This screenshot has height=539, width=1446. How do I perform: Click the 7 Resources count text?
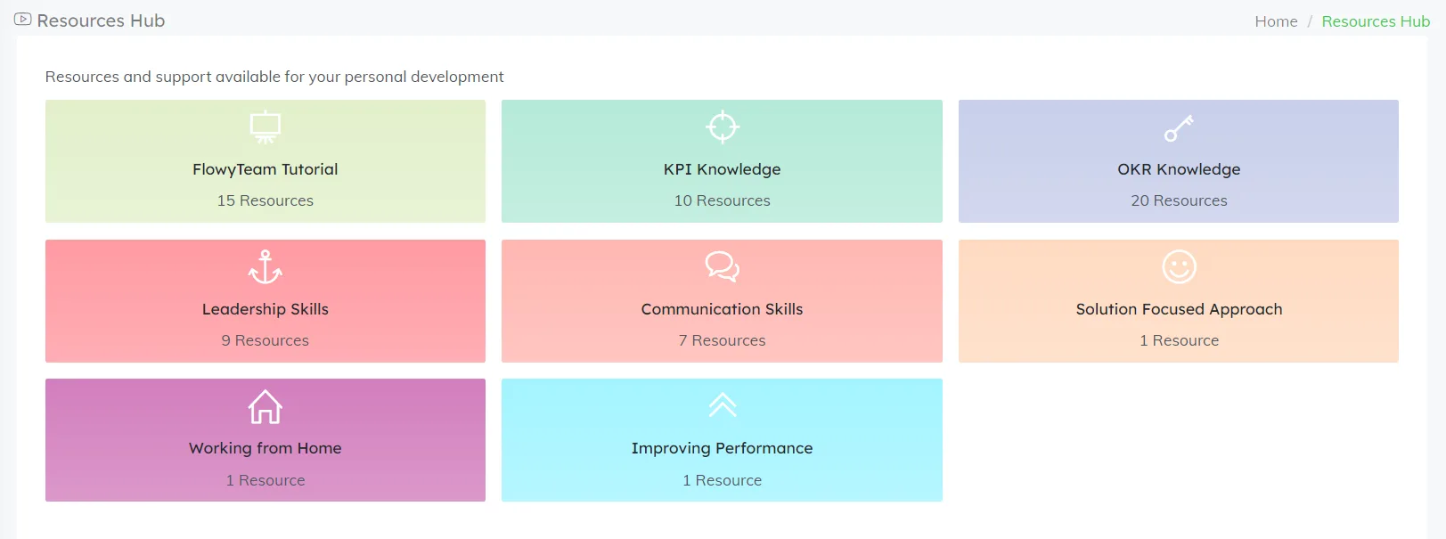pos(723,340)
